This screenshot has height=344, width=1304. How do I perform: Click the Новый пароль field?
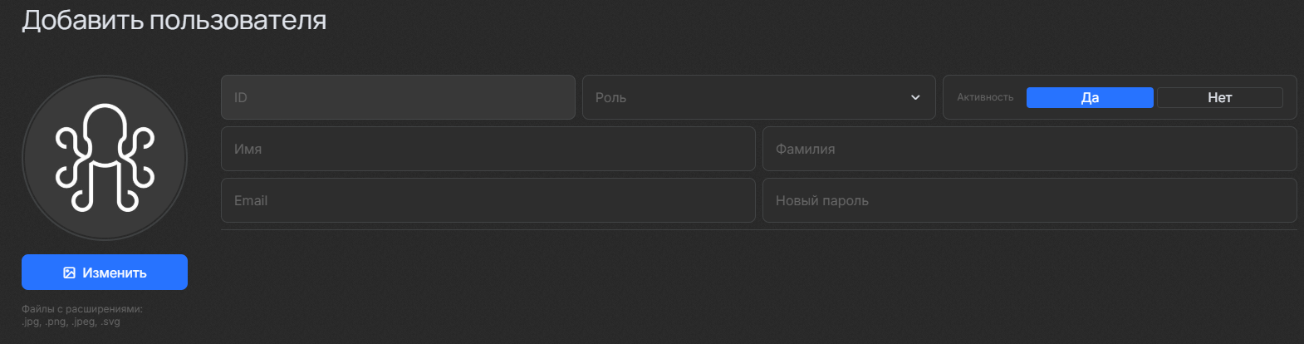tap(1029, 201)
